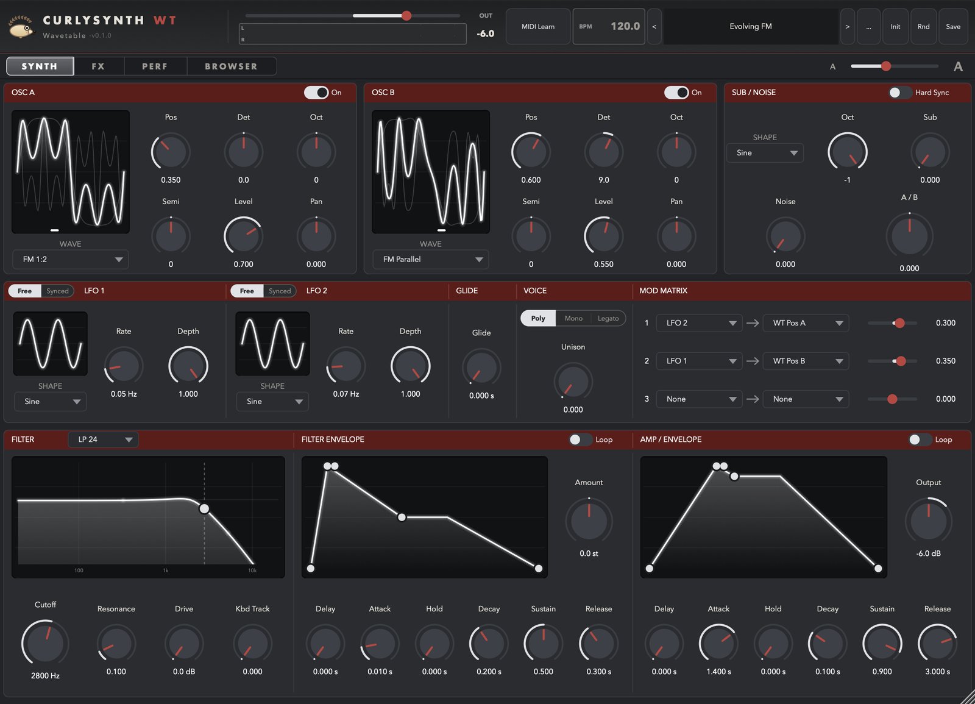The width and height of the screenshot is (975, 704).
Task: Open mod matrix row 1 source dropdown
Action: 699,323
